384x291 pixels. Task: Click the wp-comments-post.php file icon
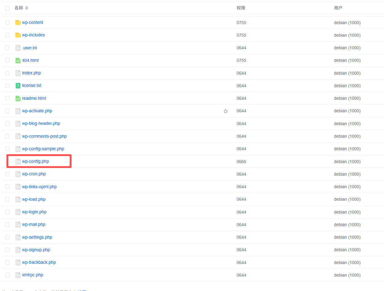tap(18, 136)
